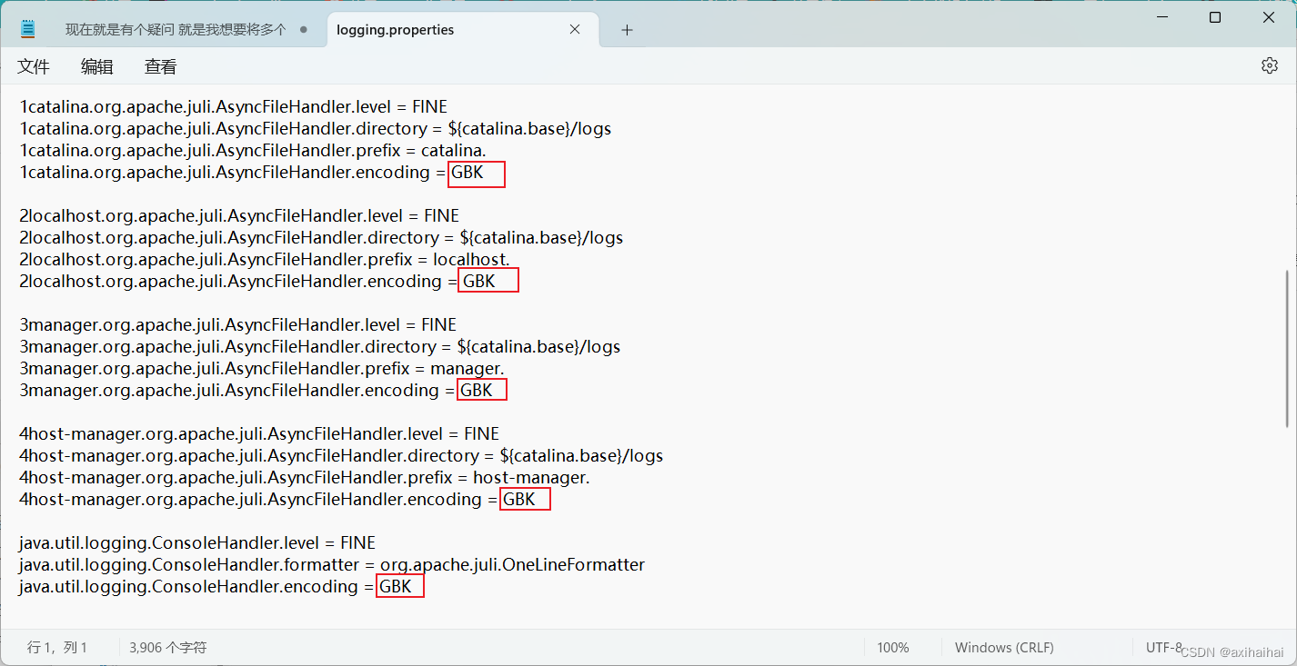Open the 查看 menu
The height and width of the screenshot is (666, 1297).
tap(161, 66)
